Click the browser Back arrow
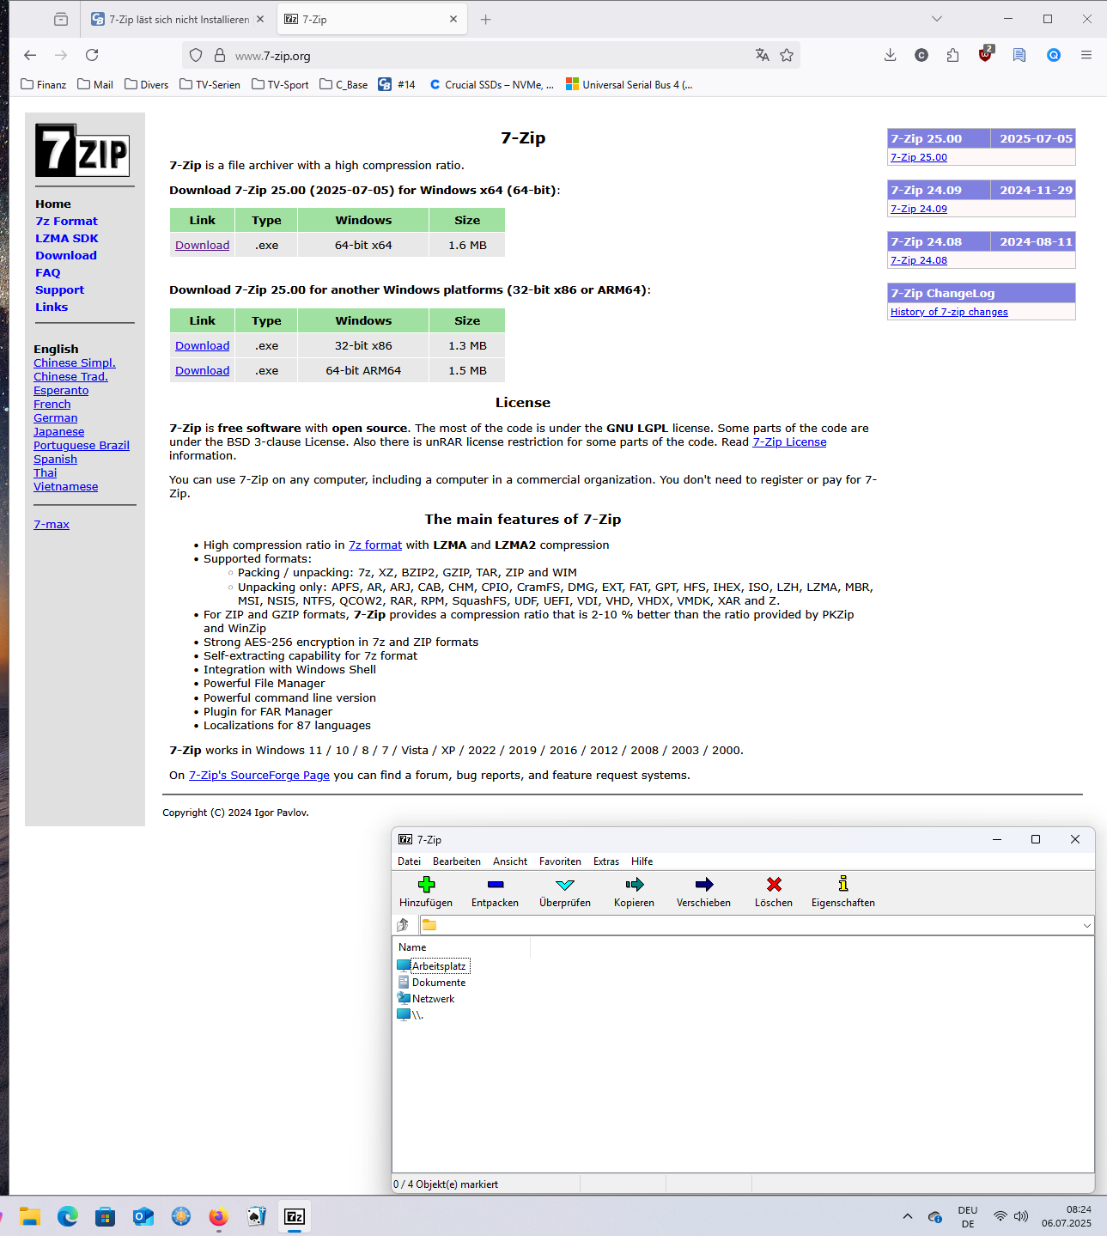Screen dimensions: 1107x1236 pos(30,55)
